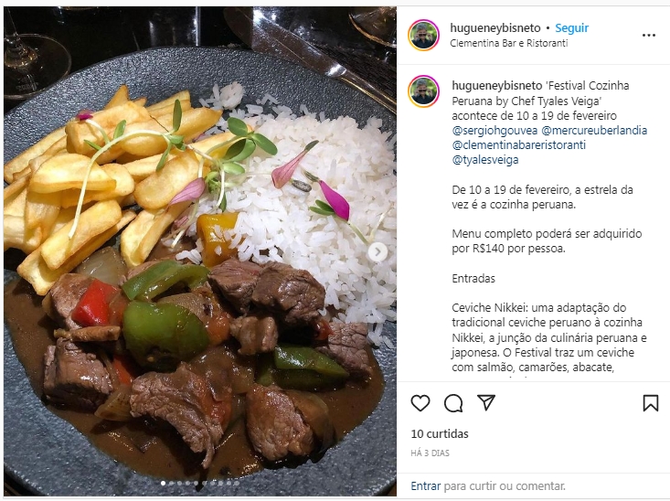Open comments with the speech bubble icon
Image resolution: width=670 pixels, height=501 pixels.
coord(453,403)
